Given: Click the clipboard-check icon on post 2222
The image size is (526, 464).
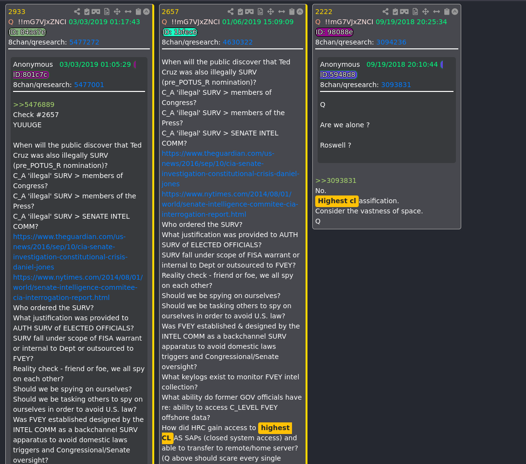Looking at the screenshot, I should (x=395, y=12).
